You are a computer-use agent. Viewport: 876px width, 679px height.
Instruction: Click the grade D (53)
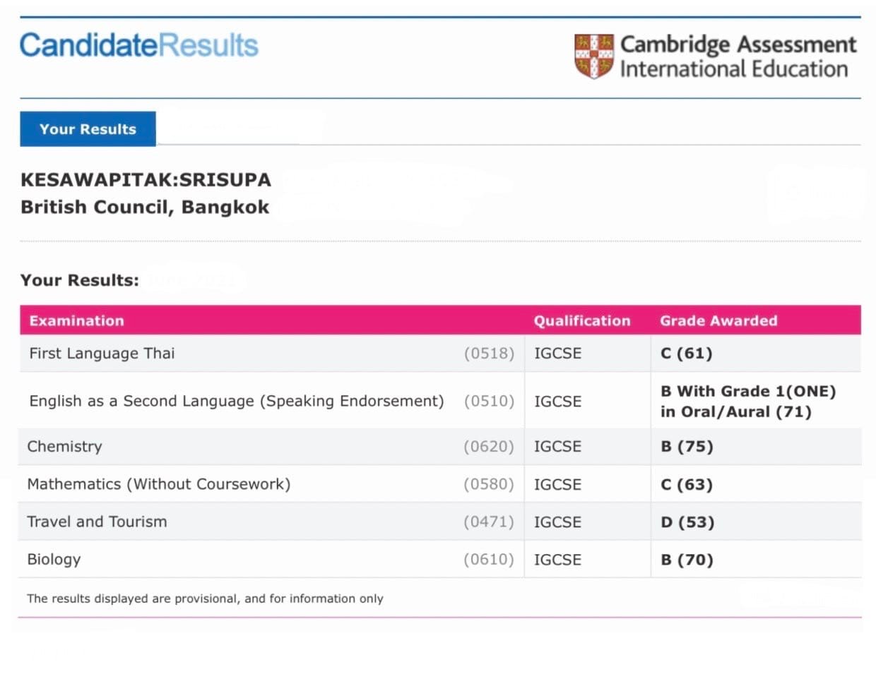click(x=687, y=522)
